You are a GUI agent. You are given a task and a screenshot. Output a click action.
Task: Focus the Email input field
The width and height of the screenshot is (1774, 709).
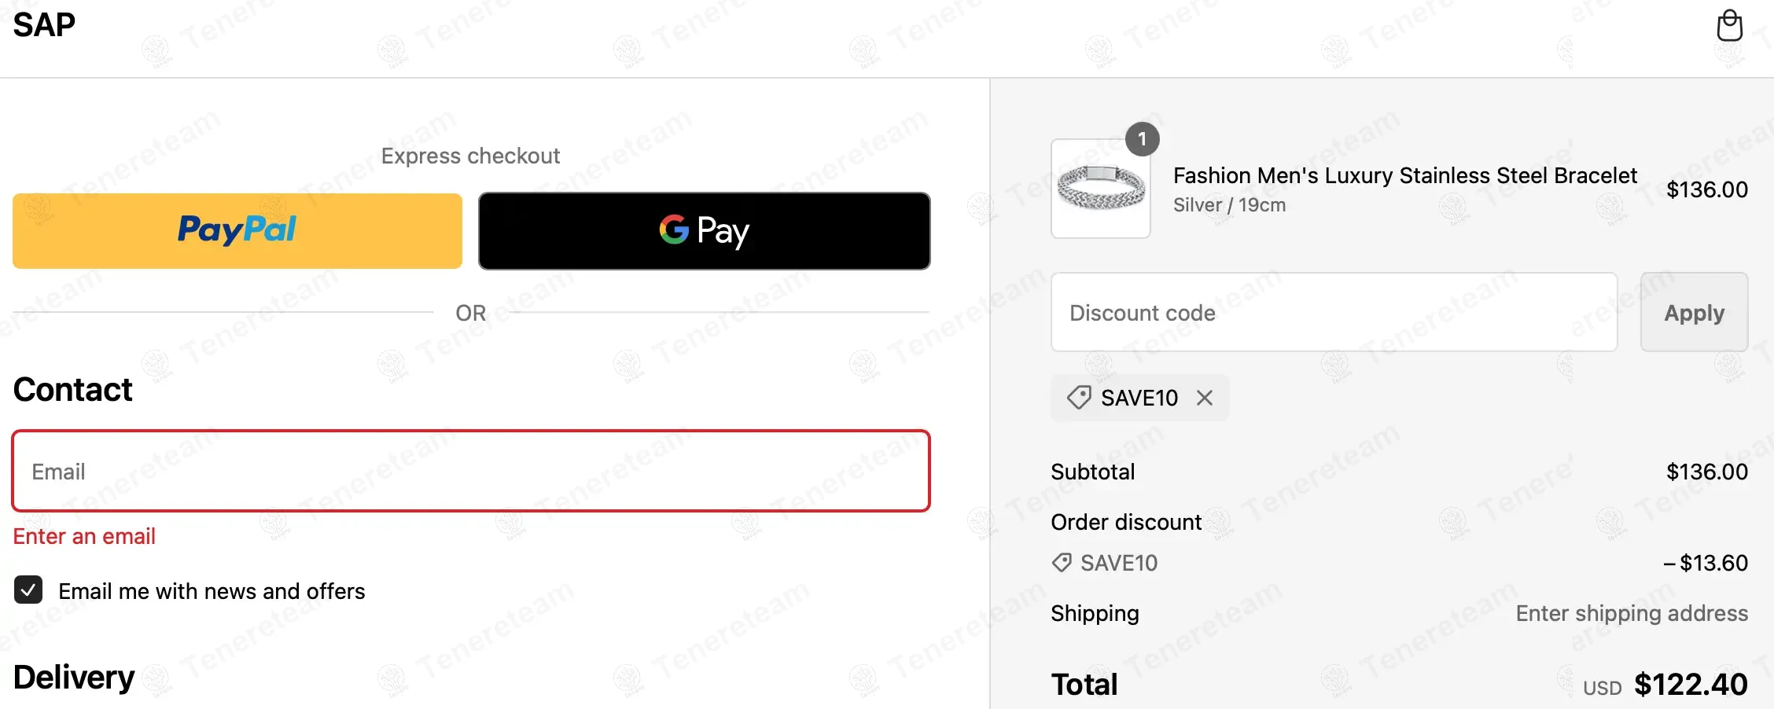click(x=471, y=472)
